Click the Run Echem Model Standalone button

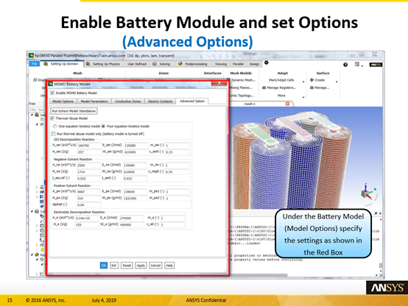pos(74,111)
